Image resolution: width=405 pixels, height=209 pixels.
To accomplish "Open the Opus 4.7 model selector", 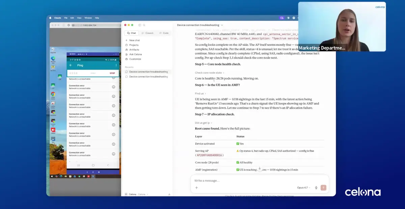I will click(x=303, y=188).
